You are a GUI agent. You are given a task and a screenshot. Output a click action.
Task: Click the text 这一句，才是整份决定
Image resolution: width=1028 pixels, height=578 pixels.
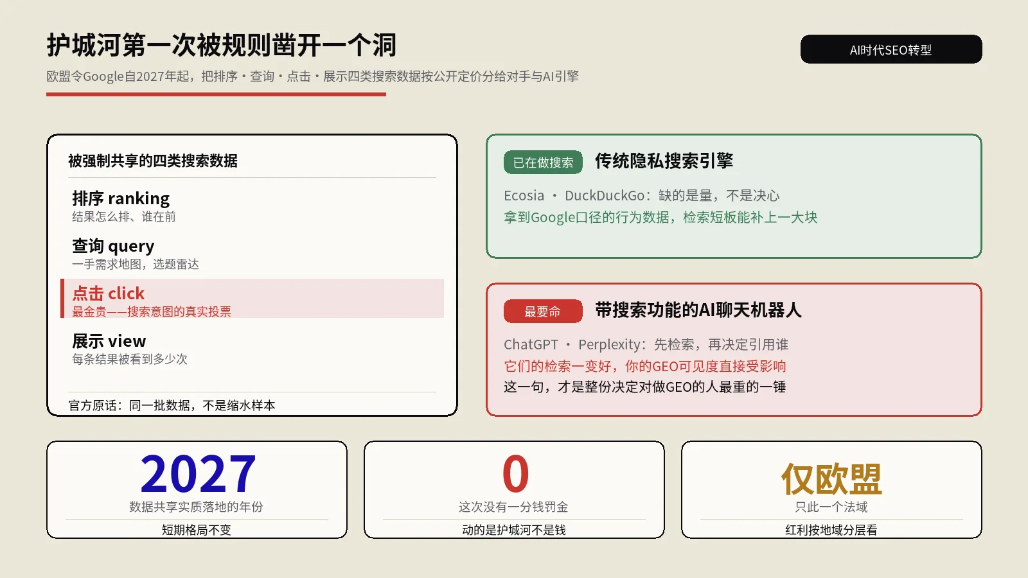pyautogui.click(x=645, y=387)
